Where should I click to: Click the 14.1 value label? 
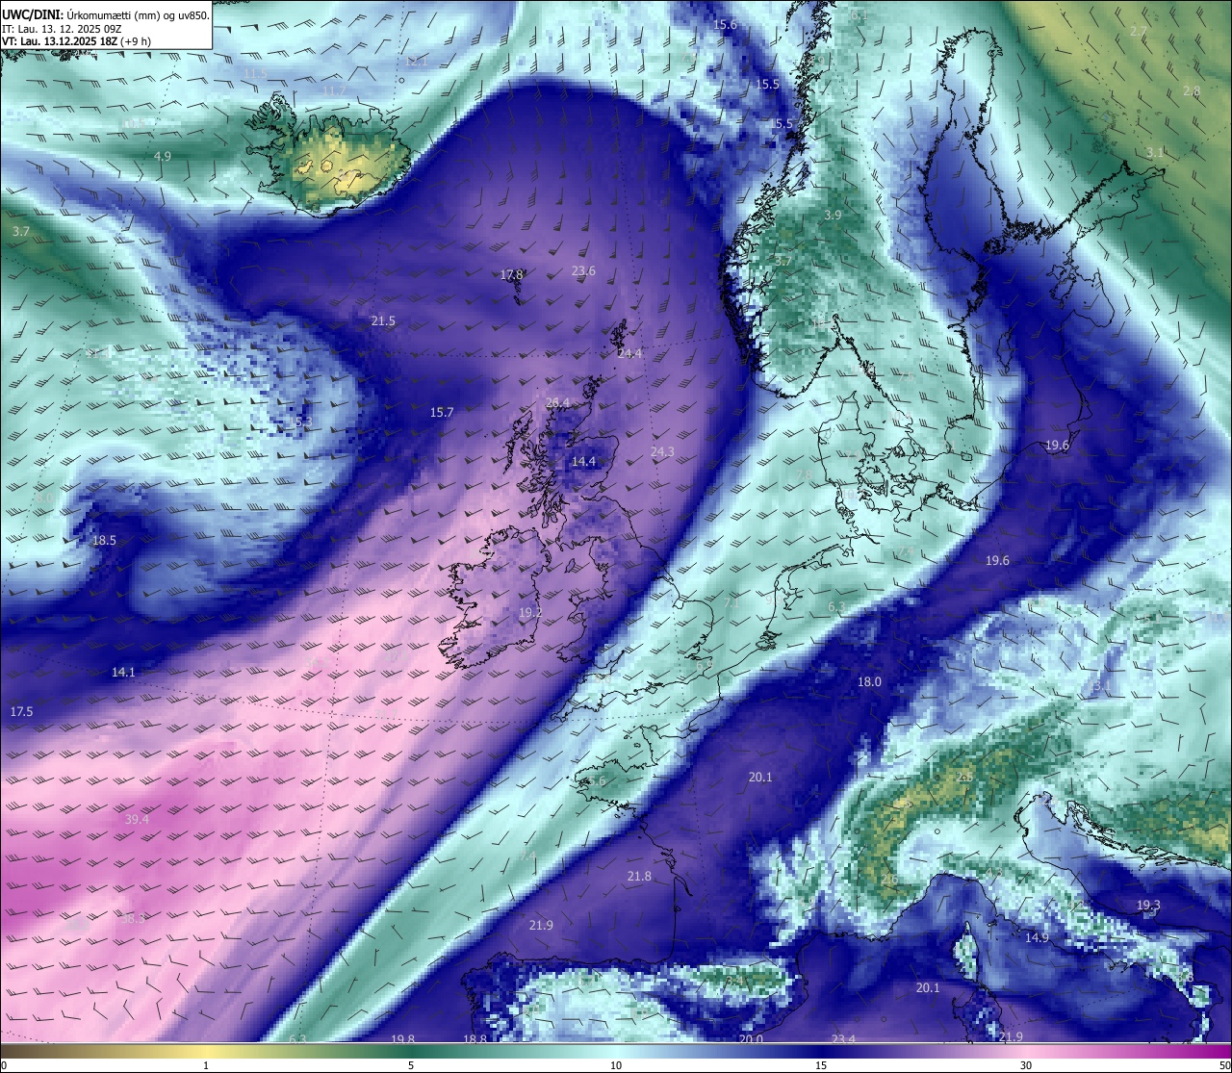[123, 673]
